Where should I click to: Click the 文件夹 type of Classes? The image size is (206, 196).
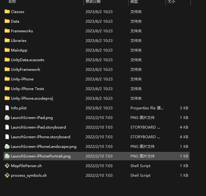tap(136, 12)
